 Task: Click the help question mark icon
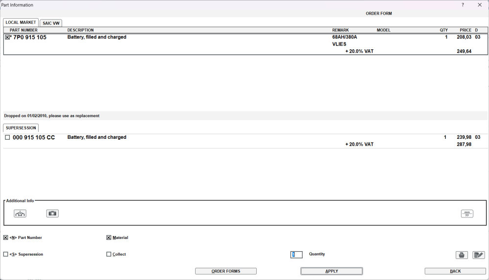(x=463, y=5)
